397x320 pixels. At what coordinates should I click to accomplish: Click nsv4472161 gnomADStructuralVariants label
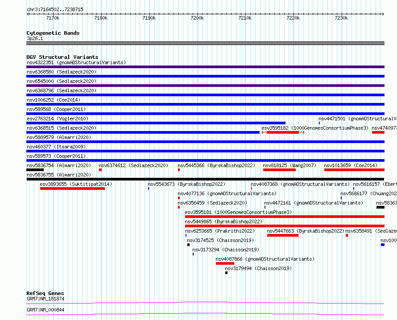pyautogui.click(x=314, y=203)
